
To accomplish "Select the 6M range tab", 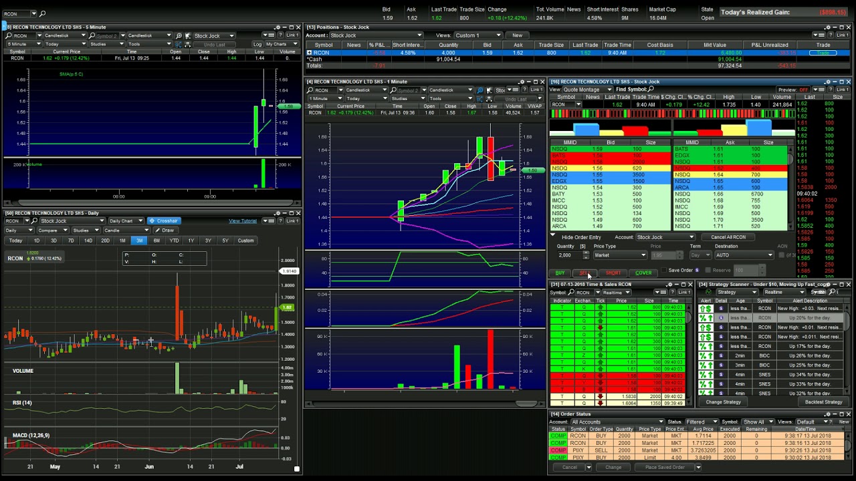I will point(156,240).
